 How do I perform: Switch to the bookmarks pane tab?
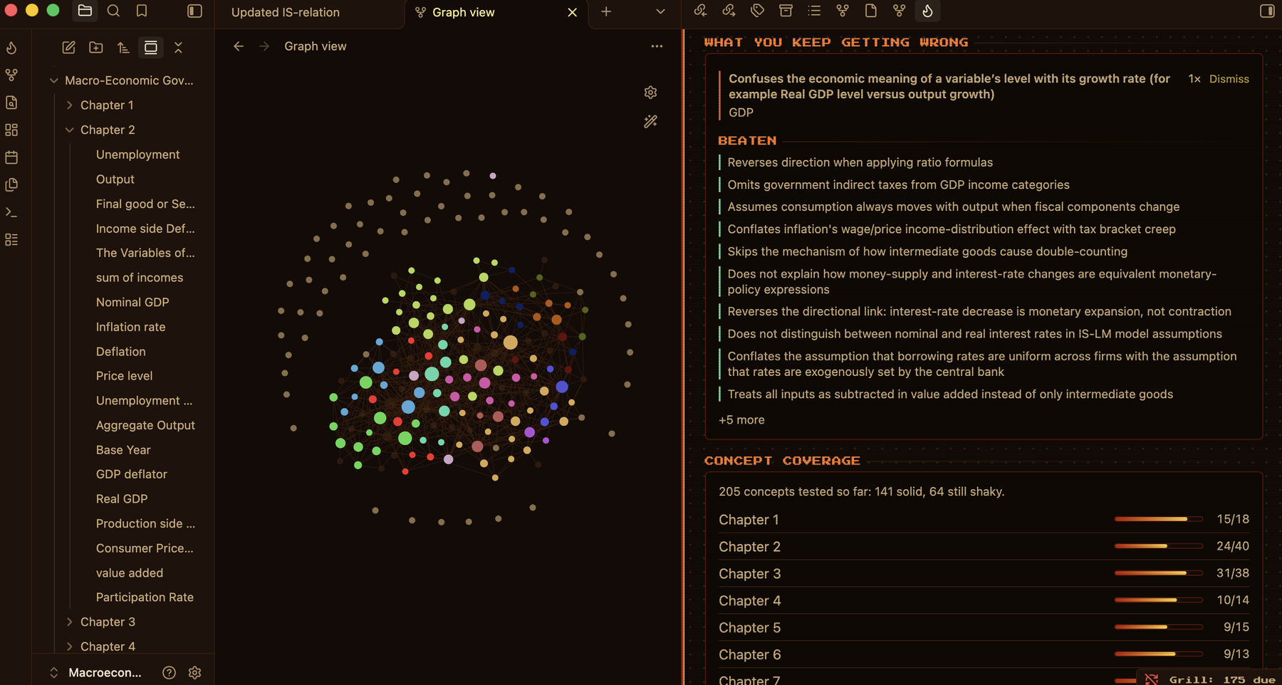[142, 11]
